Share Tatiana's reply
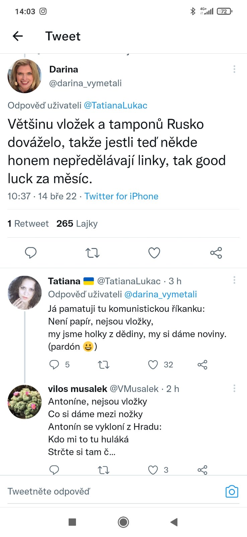247x537 pixels. point(202,364)
